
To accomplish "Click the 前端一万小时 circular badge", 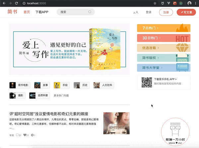I will coord(175,132).
